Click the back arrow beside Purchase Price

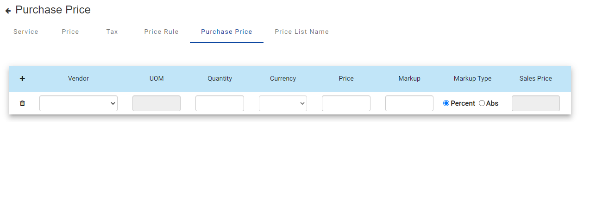pos(8,11)
